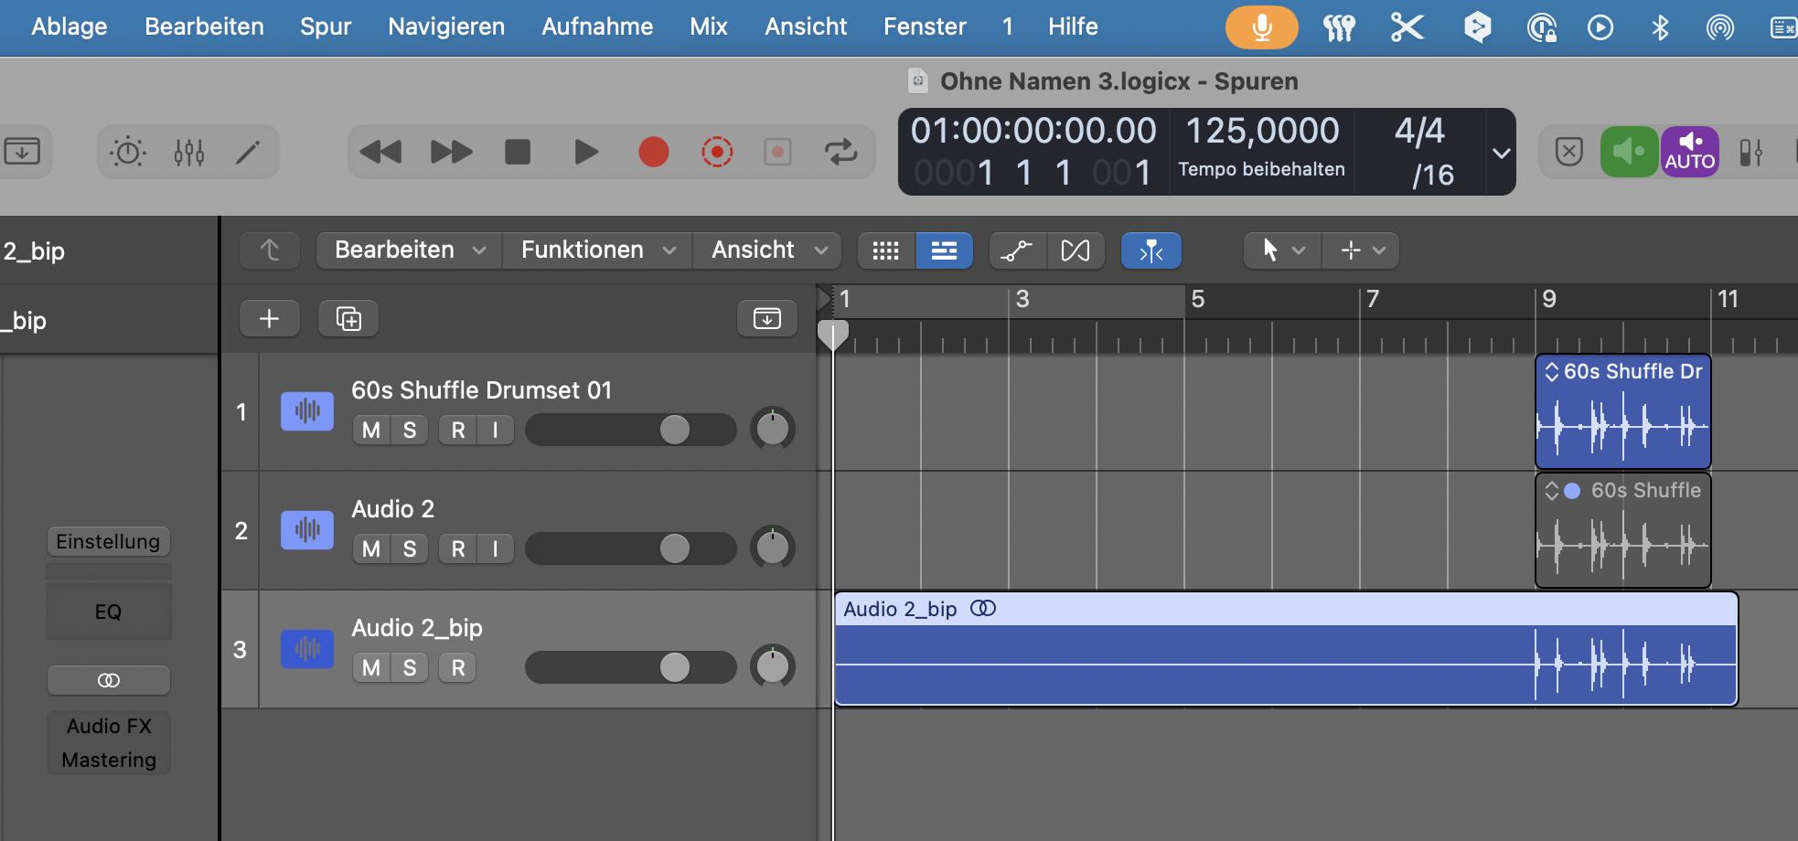Toggle the Flex view icon

coord(1075,250)
